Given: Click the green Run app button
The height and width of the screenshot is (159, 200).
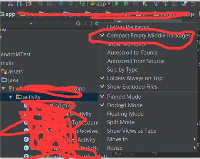Looking at the screenshot, I should coord(117,4).
